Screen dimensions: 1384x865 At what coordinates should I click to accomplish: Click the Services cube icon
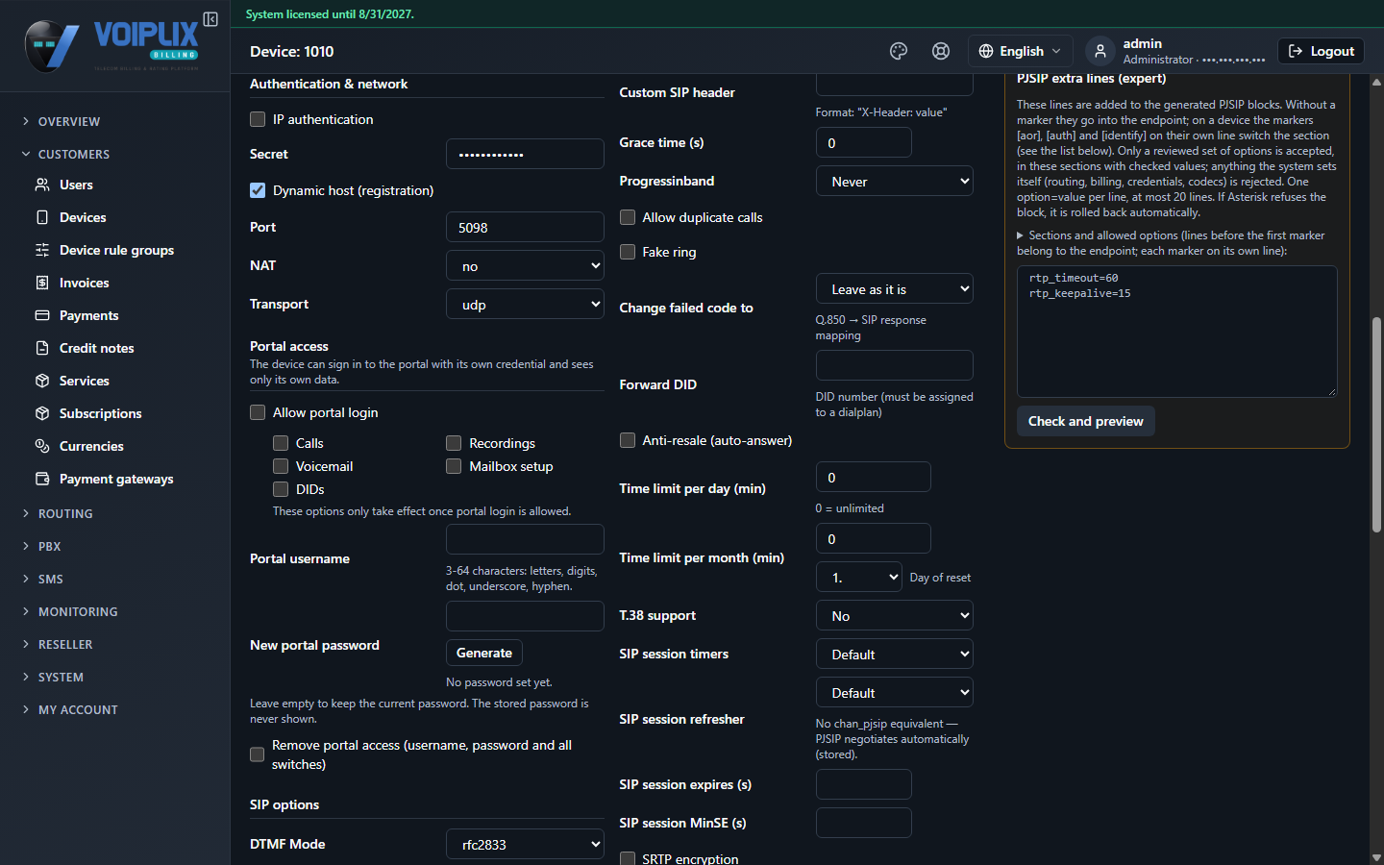pos(42,381)
